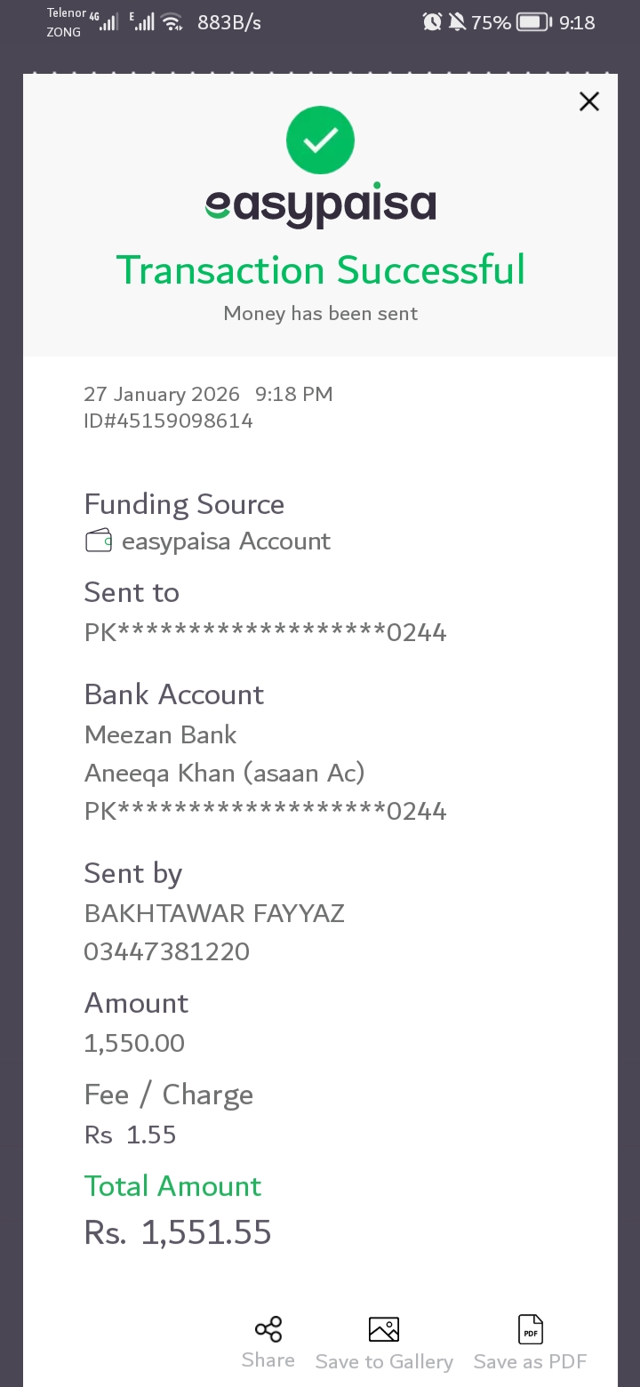Tap the Wi-Fi signal status icon
The width and height of the screenshot is (640, 1387).
click(172, 22)
